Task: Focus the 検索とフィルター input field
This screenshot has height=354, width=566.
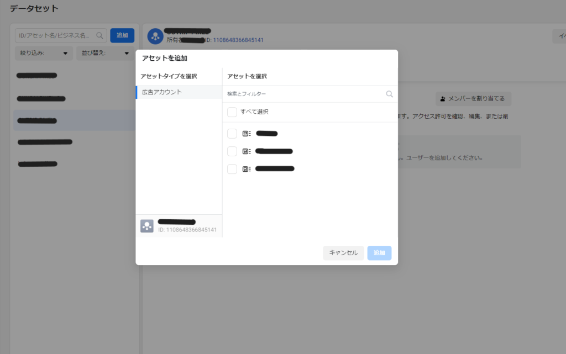Action: click(x=304, y=94)
